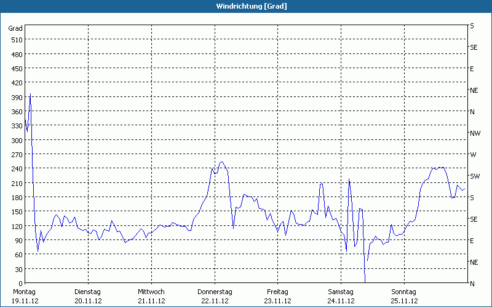492x307 pixels.
Task: Click the Samstag day label
Action: [341, 292]
